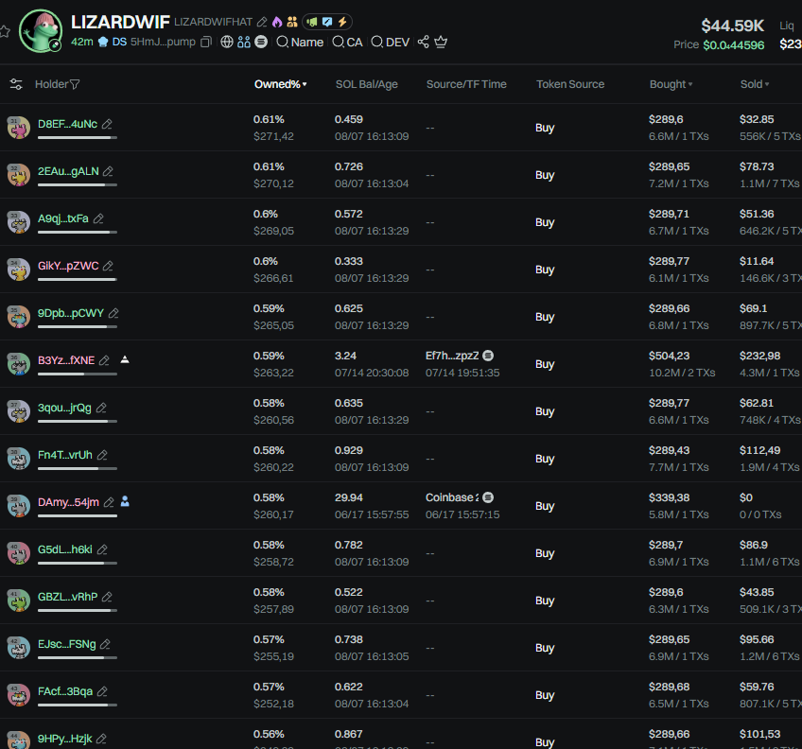Image resolution: width=802 pixels, height=749 pixels.
Task: Click the yellow people group icon
Action: click(292, 22)
